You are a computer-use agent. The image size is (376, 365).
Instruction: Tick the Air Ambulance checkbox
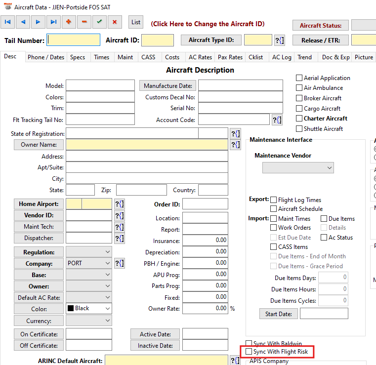(x=299, y=88)
